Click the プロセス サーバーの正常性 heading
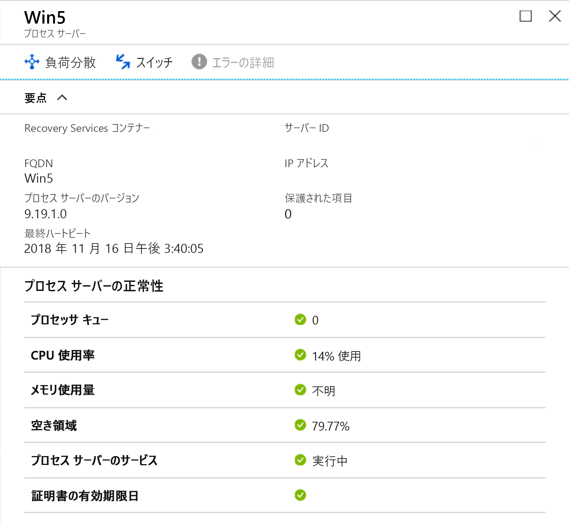The image size is (569, 523). pyautogui.click(x=94, y=286)
